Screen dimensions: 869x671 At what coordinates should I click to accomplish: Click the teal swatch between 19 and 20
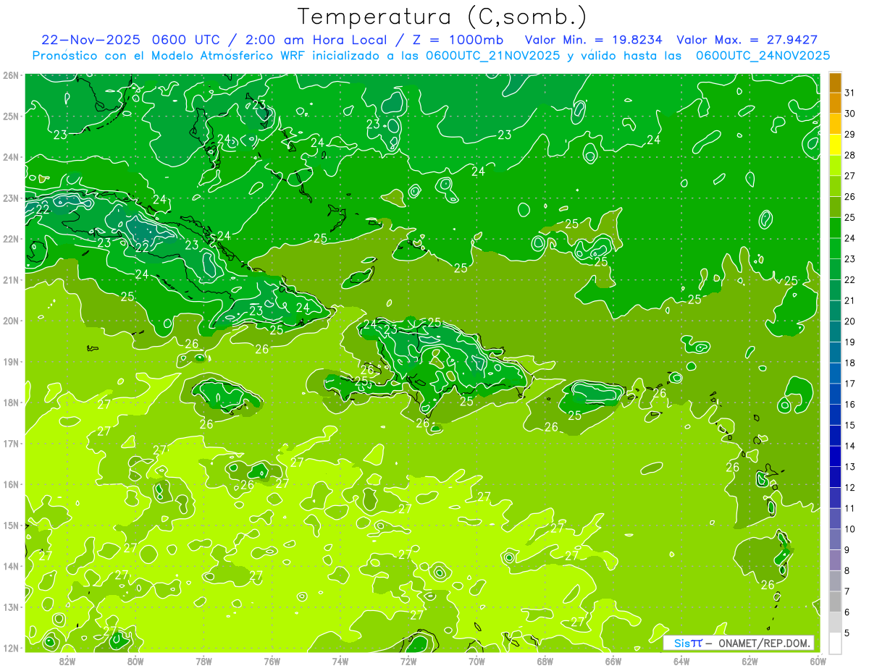click(x=835, y=332)
